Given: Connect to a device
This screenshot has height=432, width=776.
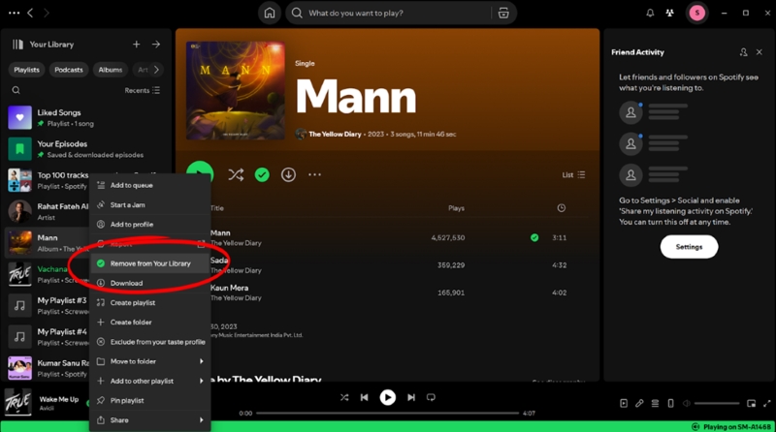Looking at the screenshot, I should (670, 403).
